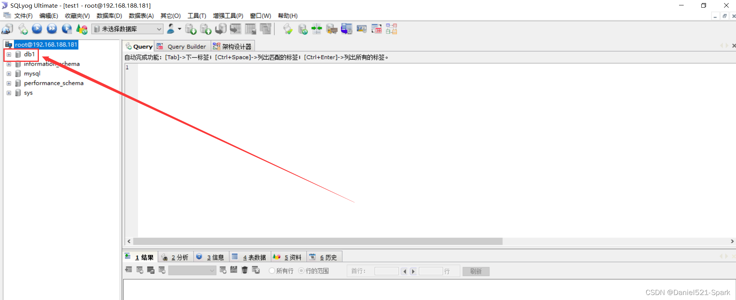The width and height of the screenshot is (736, 300).
Task: Click the database import down-arrow icon
Action: [191, 29]
